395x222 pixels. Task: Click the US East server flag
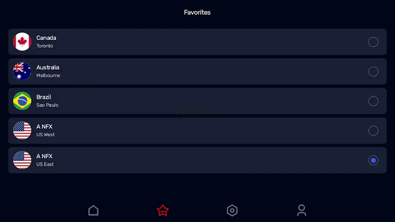click(22, 160)
